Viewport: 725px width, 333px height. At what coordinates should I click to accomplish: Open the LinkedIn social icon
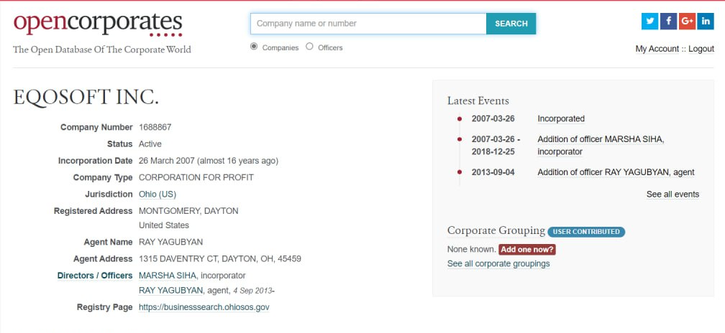[706, 22]
